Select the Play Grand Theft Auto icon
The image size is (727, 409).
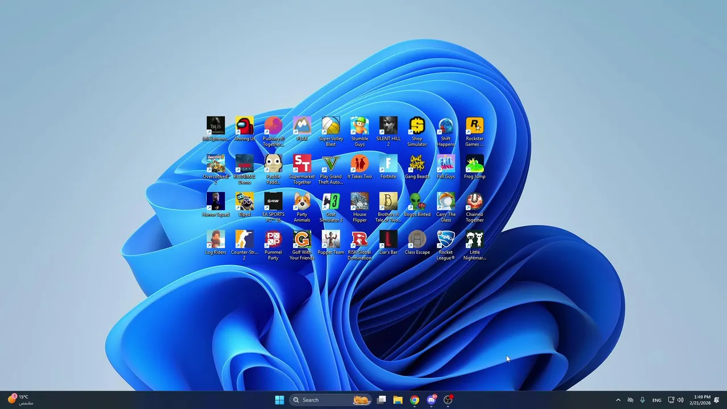point(331,169)
